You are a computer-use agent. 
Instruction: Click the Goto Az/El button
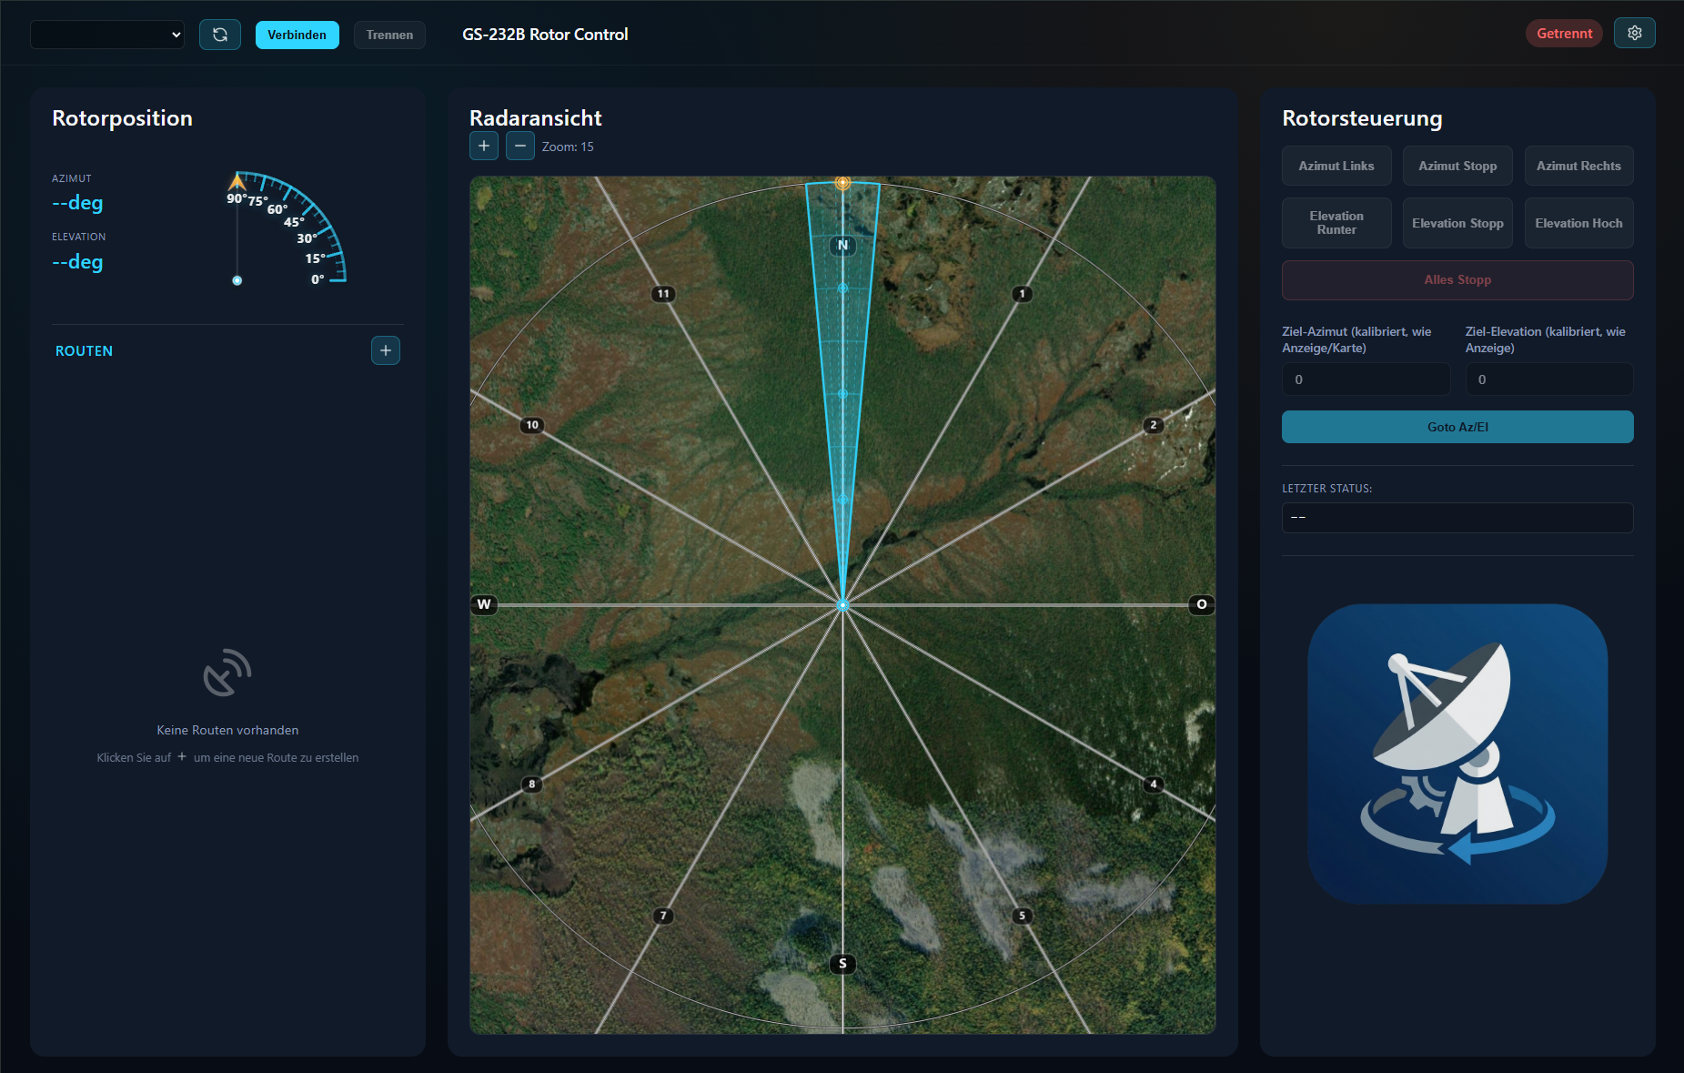point(1457,427)
